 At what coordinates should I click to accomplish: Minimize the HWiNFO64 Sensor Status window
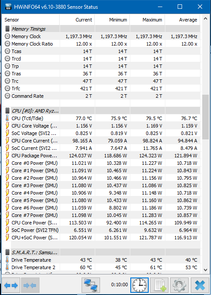tap(160, 7)
